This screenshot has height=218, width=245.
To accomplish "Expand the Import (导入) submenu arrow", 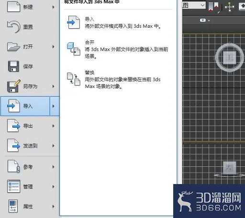I will click(53, 106).
